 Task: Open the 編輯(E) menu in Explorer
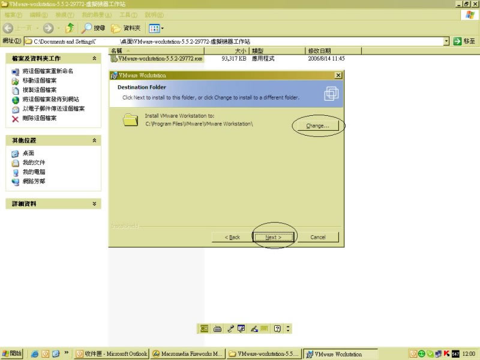[38, 14]
